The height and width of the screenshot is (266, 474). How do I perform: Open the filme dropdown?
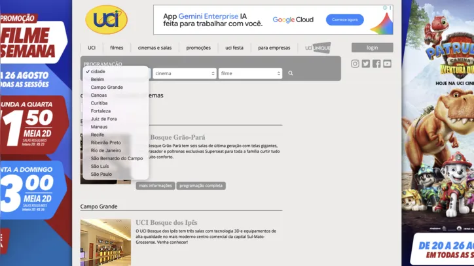(x=250, y=73)
